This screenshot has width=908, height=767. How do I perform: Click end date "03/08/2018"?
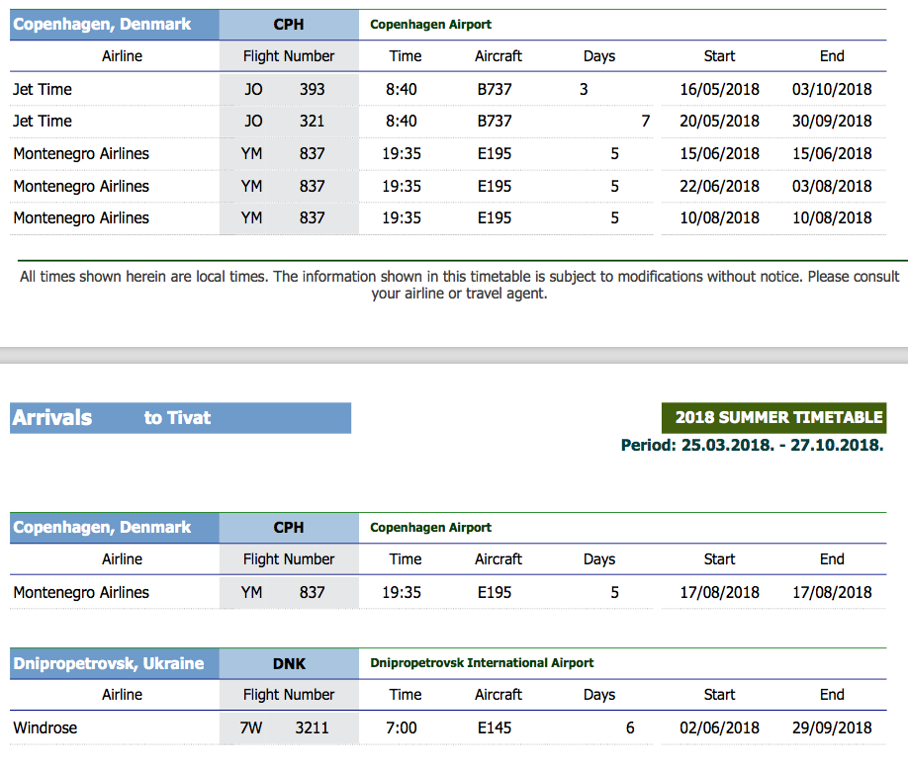[832, 186]
